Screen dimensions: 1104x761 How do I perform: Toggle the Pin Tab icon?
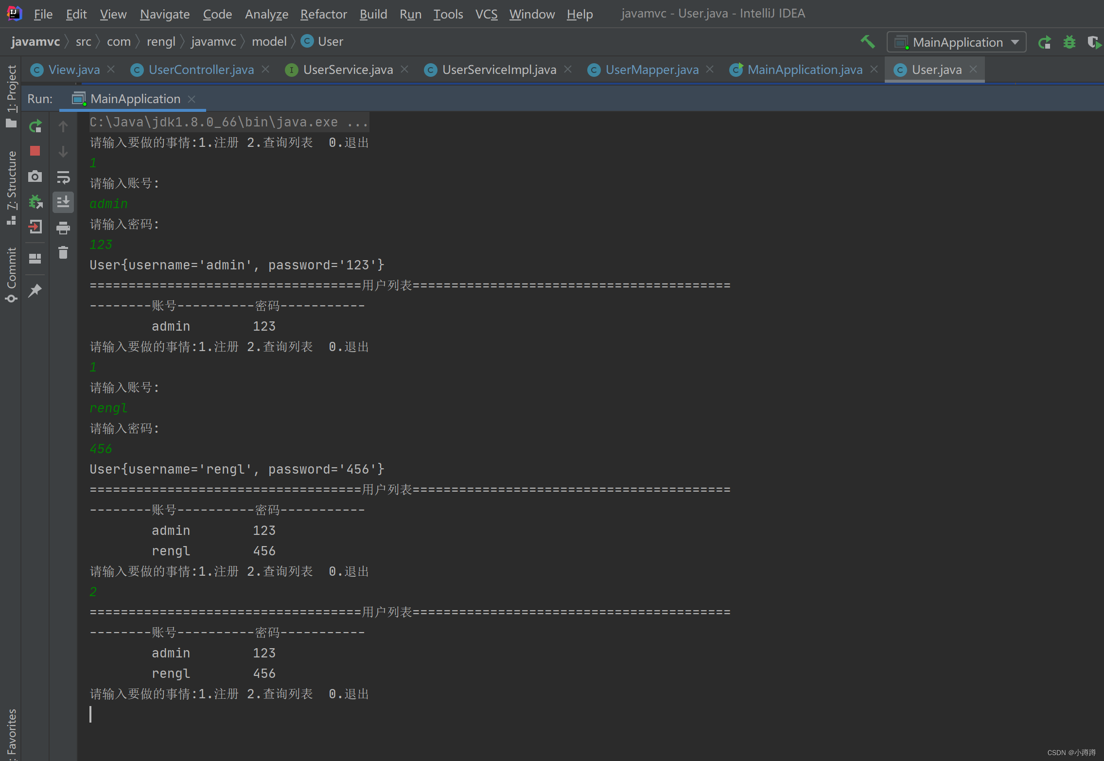click(35, 291)
